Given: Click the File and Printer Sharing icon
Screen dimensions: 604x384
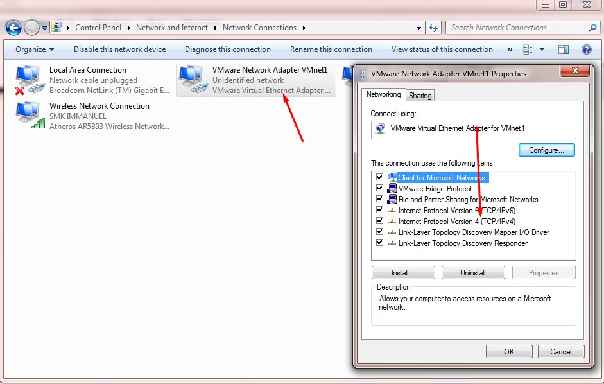Looking at the screenshot, I should [x=392, y=199].
